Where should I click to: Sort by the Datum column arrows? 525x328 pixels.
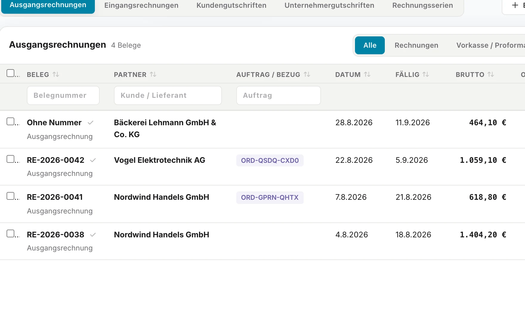click(367, 75)
